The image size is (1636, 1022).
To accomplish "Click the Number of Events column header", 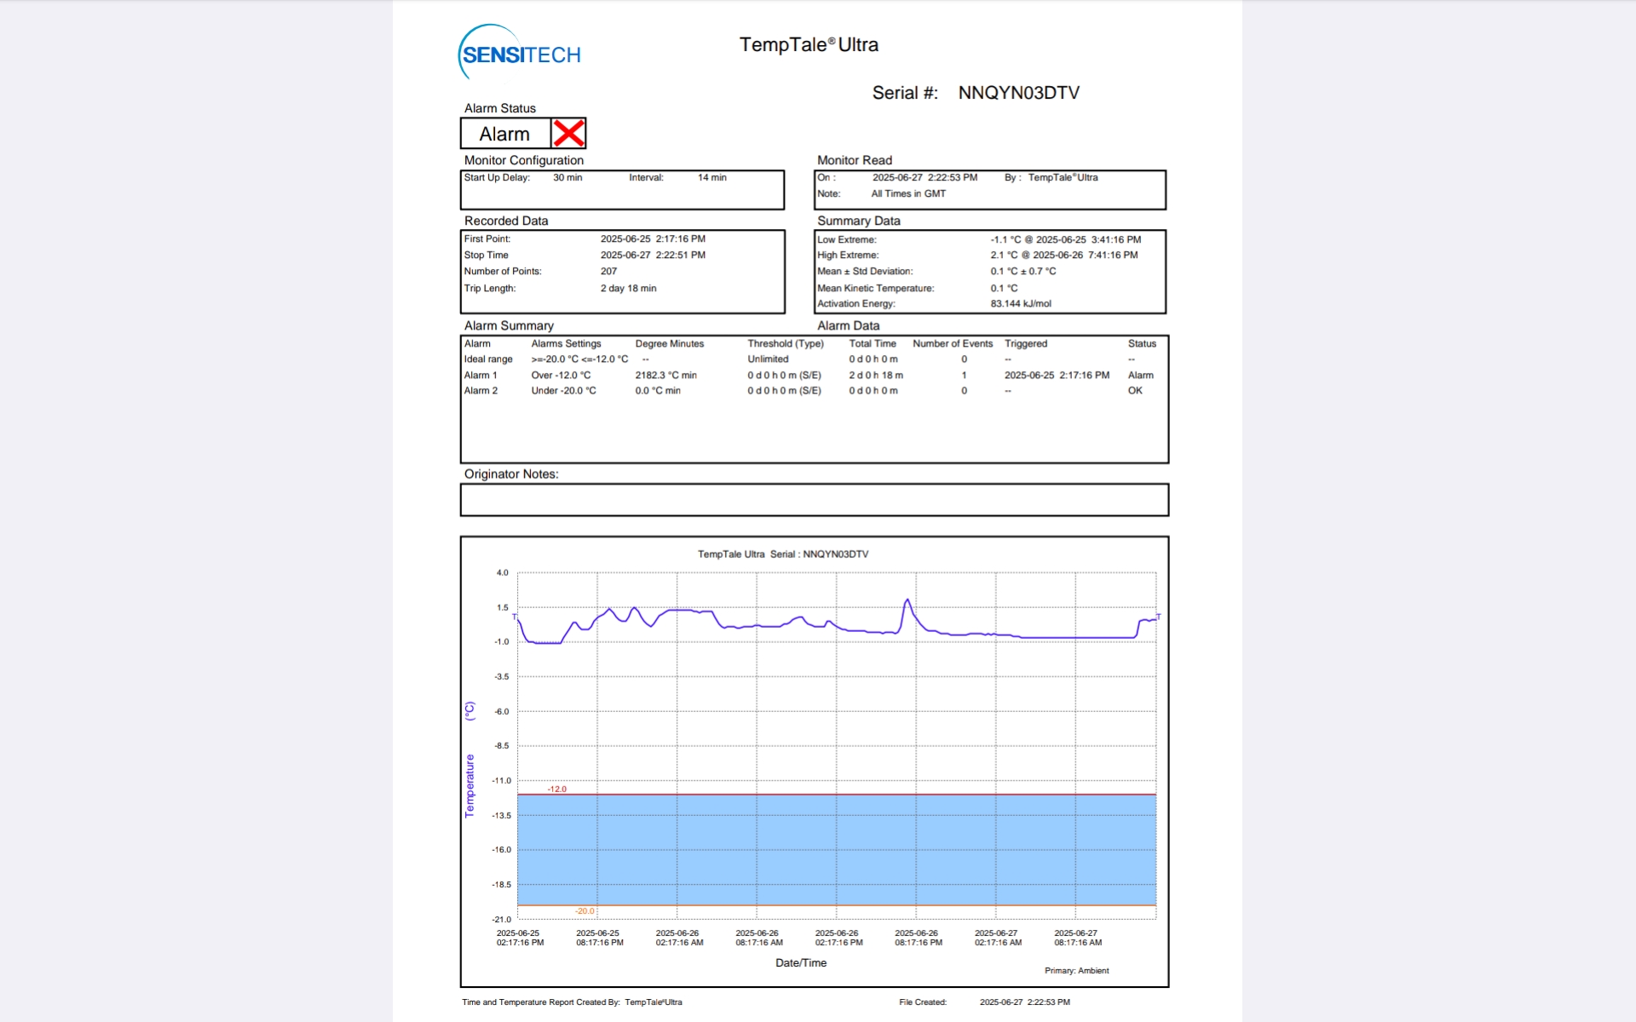I will click(x=953, y=343).
